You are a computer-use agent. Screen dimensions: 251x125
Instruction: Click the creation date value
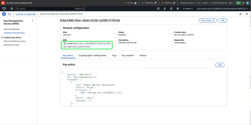coord(184,35)
